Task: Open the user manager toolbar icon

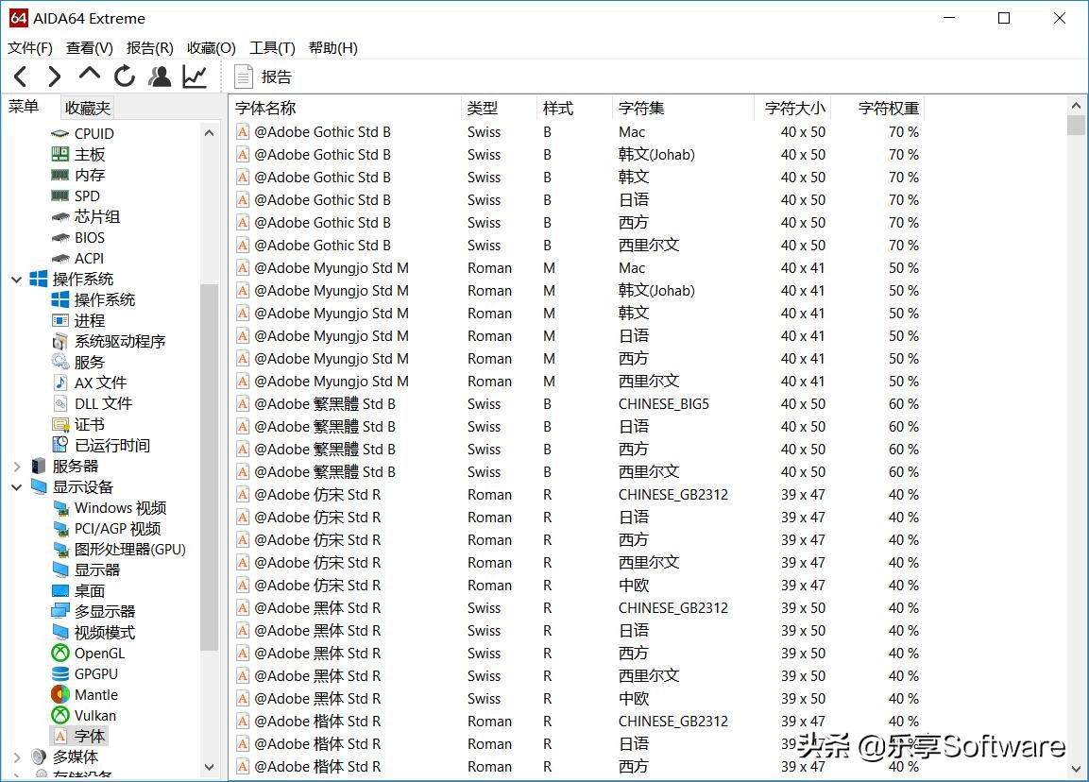Action: tap(160, 76)
